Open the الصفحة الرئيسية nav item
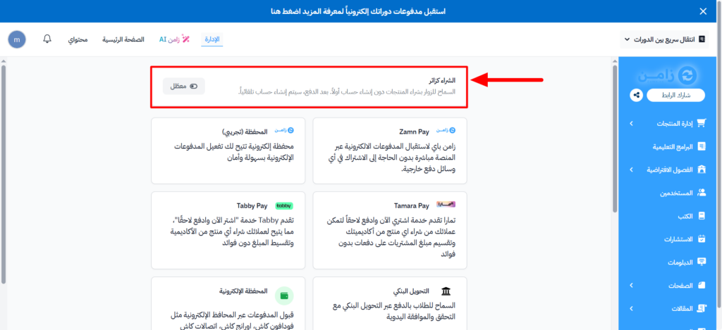722x330 pixels. (x=123, y=39)
